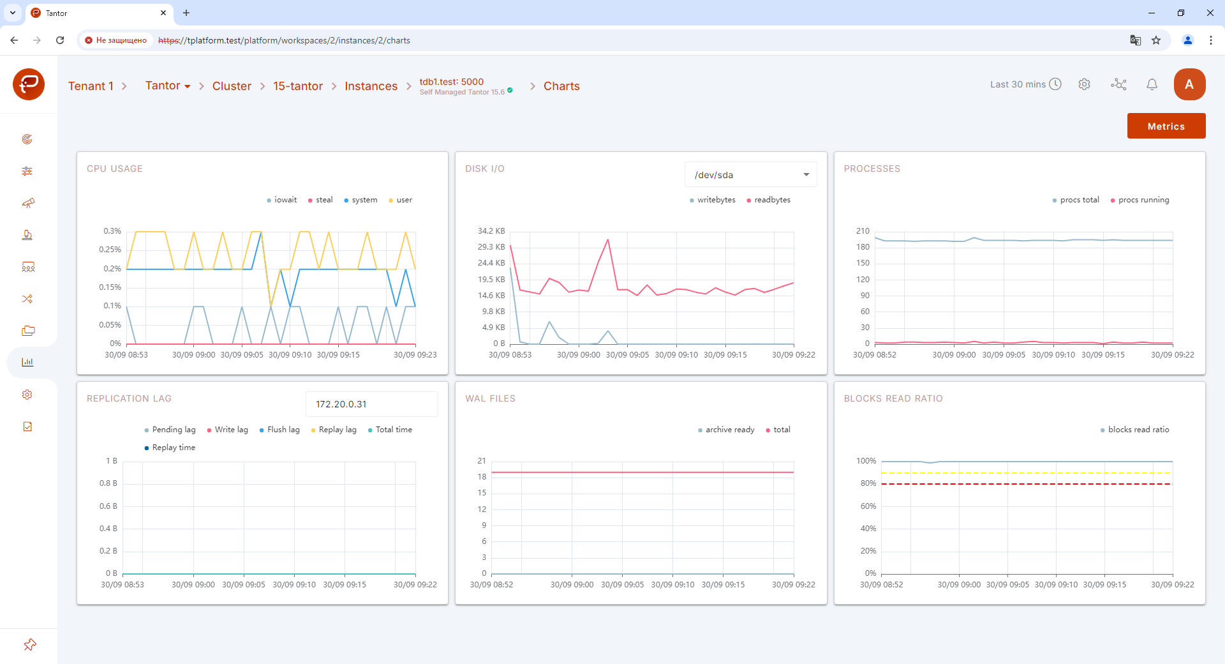
Task: Open the Chrome three-dot menu
Action: [1211, 40]
